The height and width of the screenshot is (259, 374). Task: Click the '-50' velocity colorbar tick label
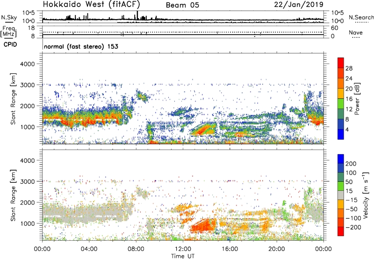pos(352,209)
